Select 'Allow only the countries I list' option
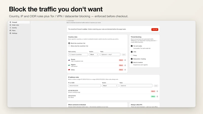 (x=69, y=46)
